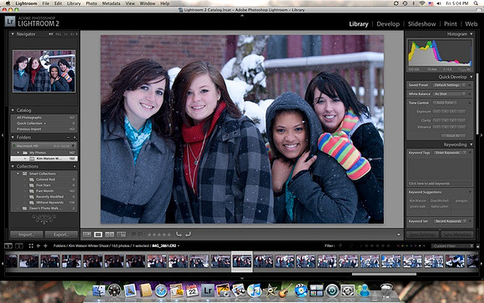Open Trash in the dock

click(x=386, y=290)
